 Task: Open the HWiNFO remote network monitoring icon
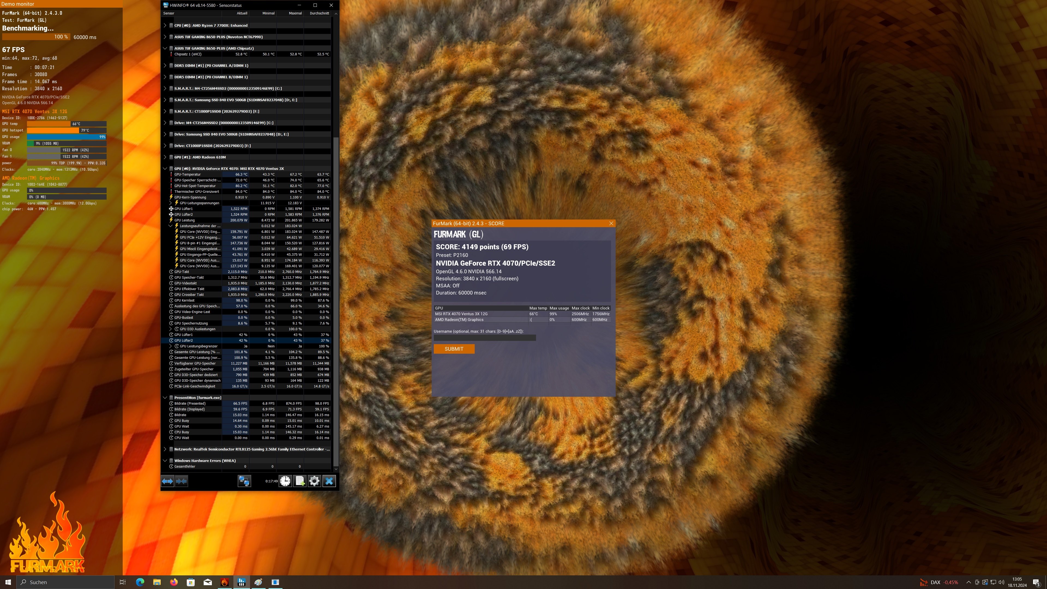[x=244, y=481]
